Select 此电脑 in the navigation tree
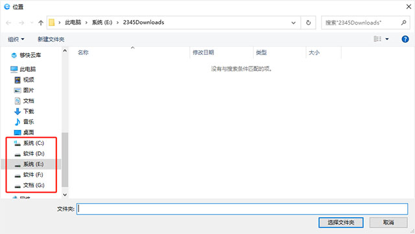 [x=23, y=69]
